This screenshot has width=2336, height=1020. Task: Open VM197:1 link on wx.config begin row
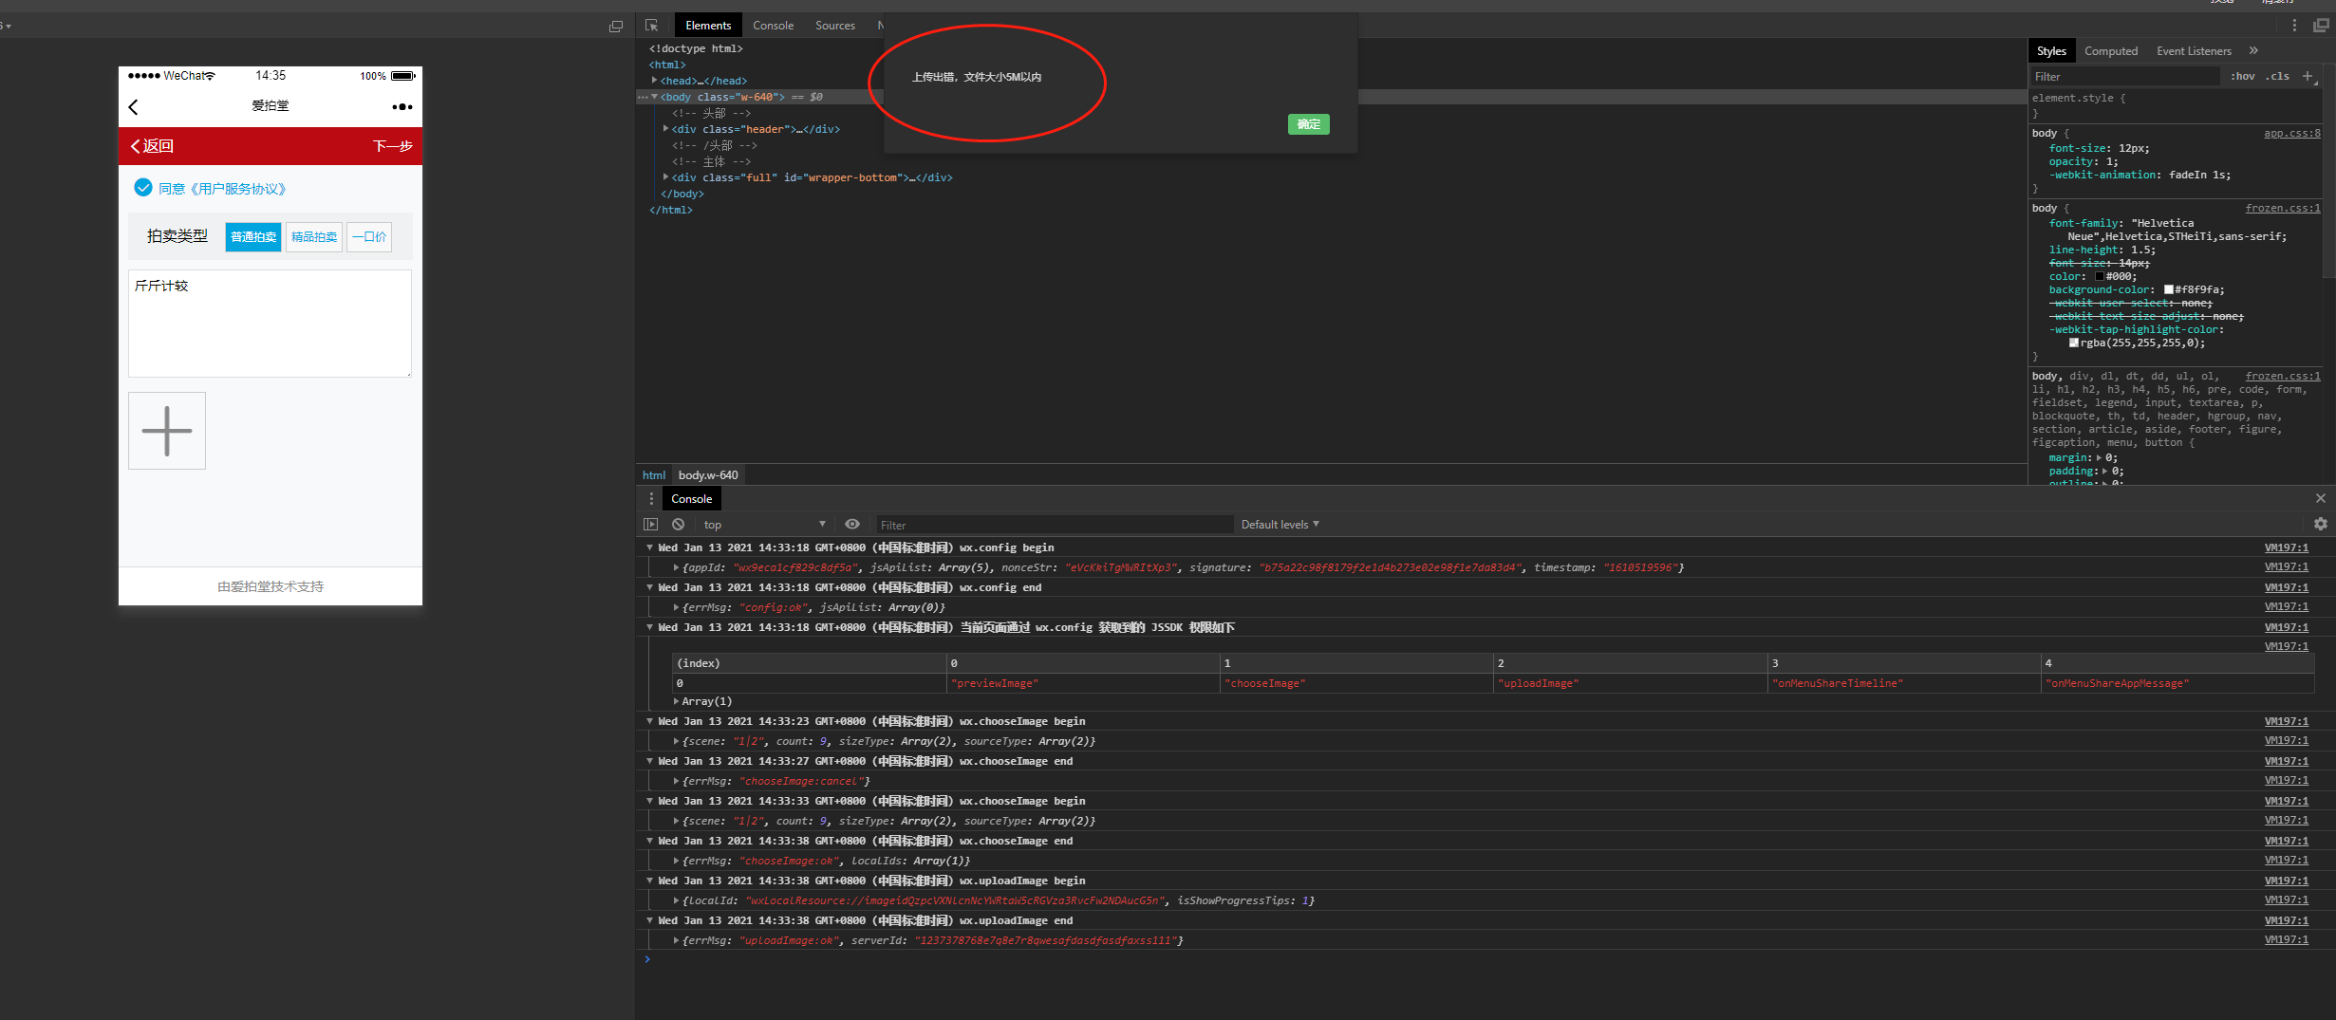(2286, 547)
